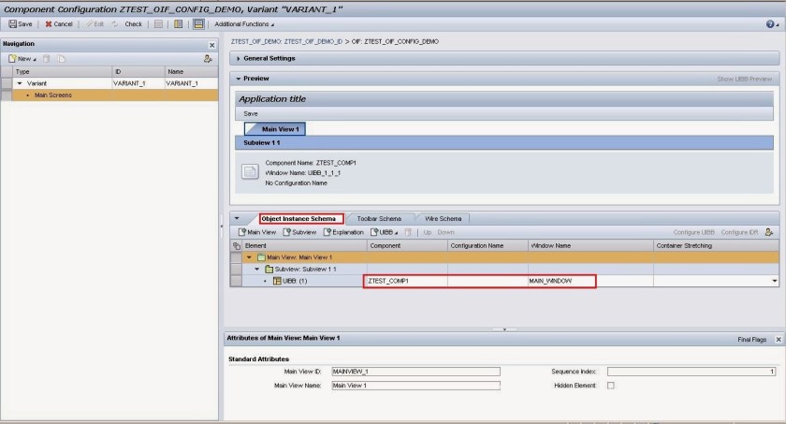The height and width of the screenshot is (424, 786).
Task: Collapse the Preview section
Action: [238, 79]
